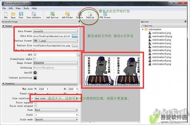Click the mAnimation folder icon
This screenshot has width=190, height=125.
[146, 30]
